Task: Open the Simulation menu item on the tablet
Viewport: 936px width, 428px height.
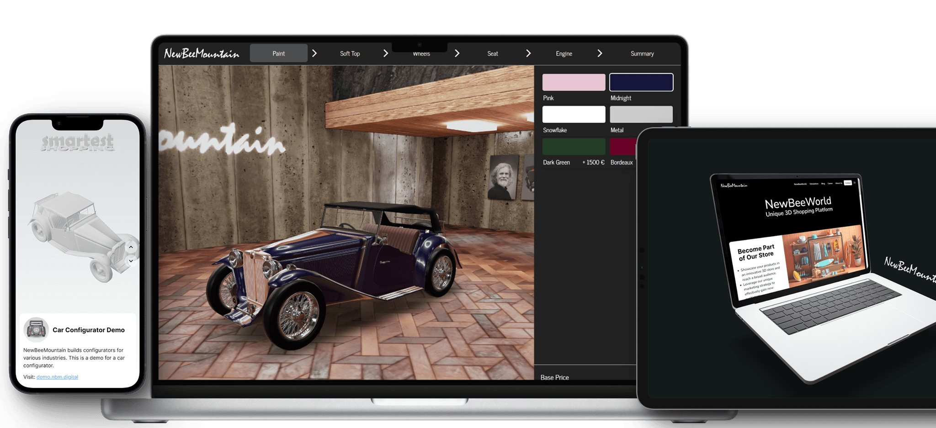Action: [814, 184]
